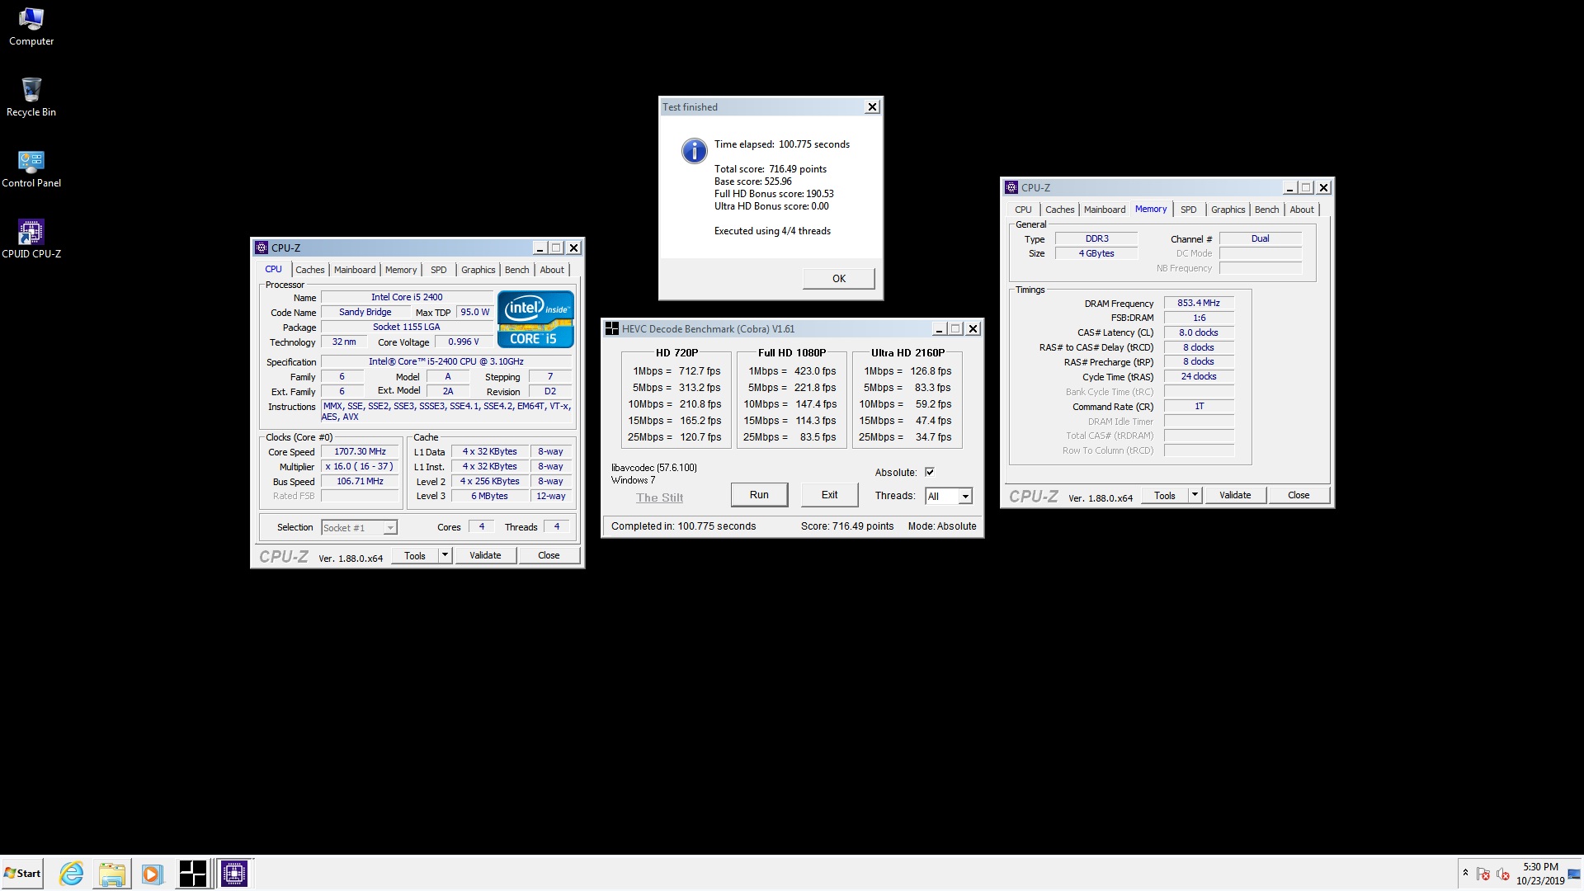Click the muted volume tray icon
The width and height of the screenshot is (1584, 891).
[1503, 874]
